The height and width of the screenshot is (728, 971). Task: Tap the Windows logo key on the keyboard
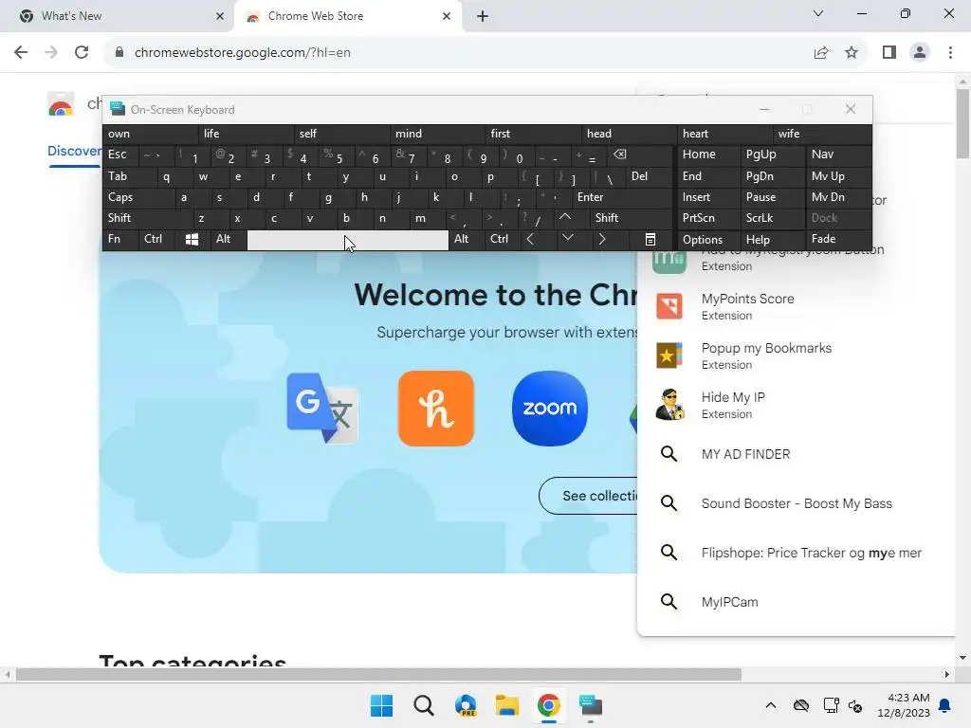(192, 240)
